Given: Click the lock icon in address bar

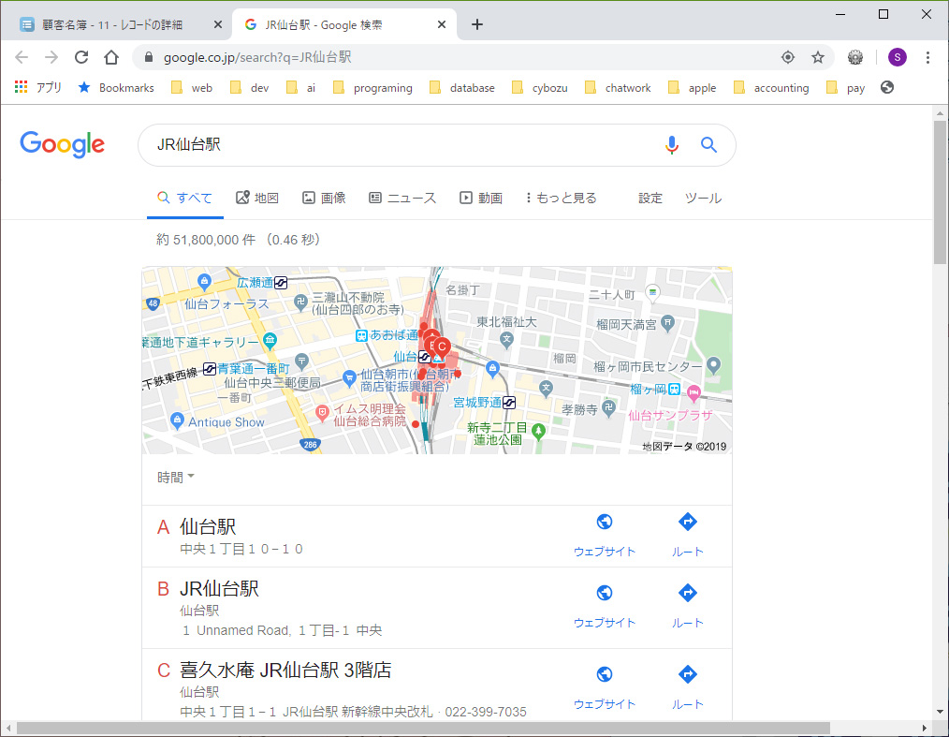Looking at the screenshot, I should (148, 57).
